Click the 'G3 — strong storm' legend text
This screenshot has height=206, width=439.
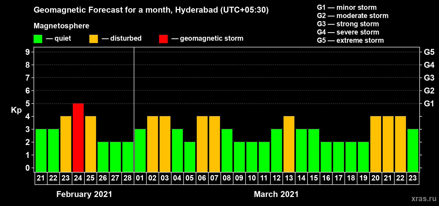pyautogui.click(x=348, y=24)
